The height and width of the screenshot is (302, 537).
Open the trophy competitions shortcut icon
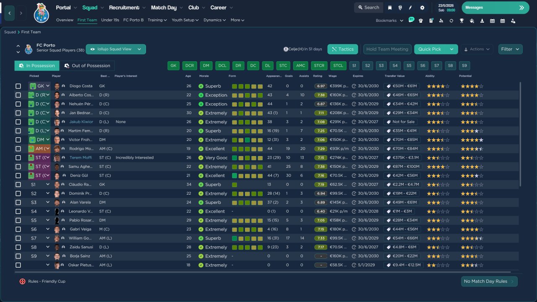pos(461,21)
